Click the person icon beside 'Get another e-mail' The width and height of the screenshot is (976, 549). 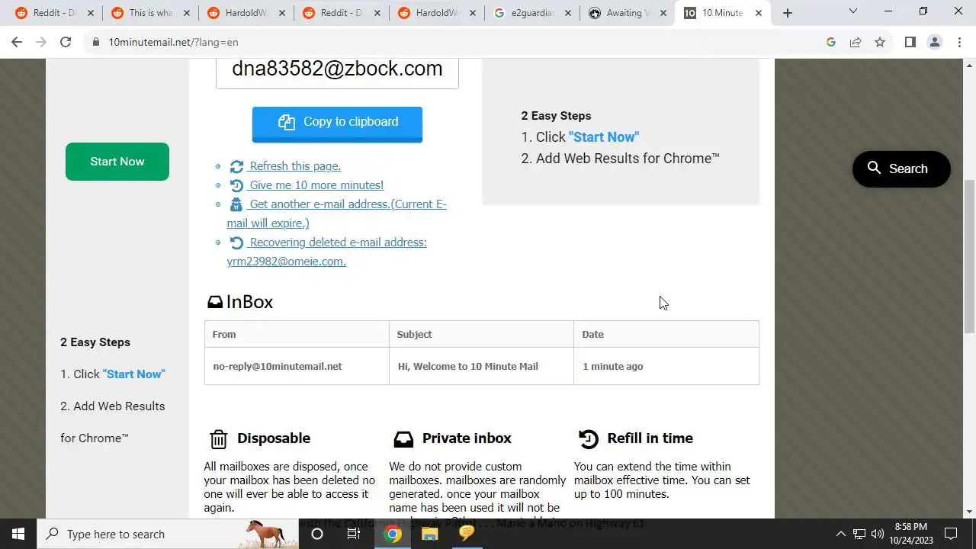coord(236,204)
